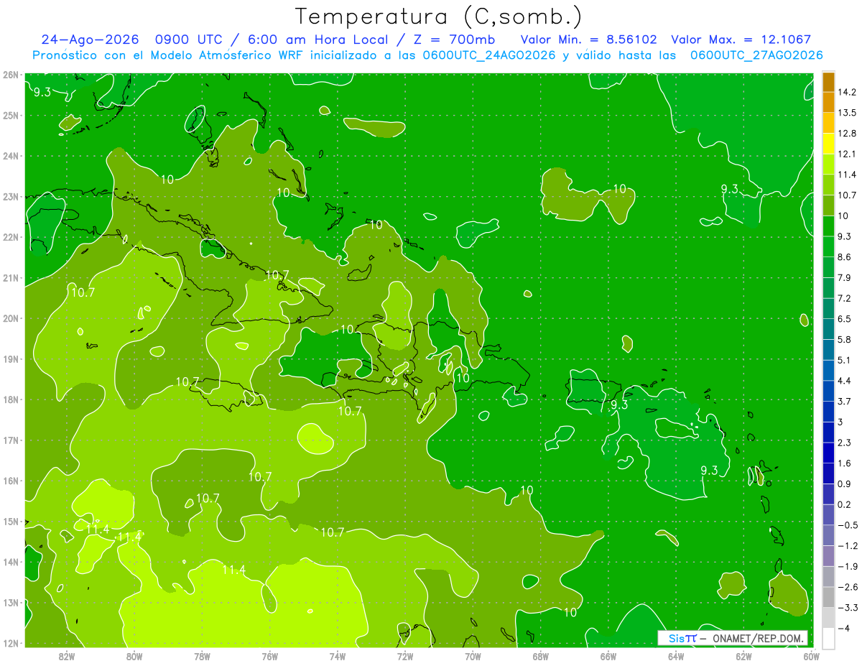Click the 22N latitude axis label
The width and height of the screenshot is (862, 666).
[10, 237]
